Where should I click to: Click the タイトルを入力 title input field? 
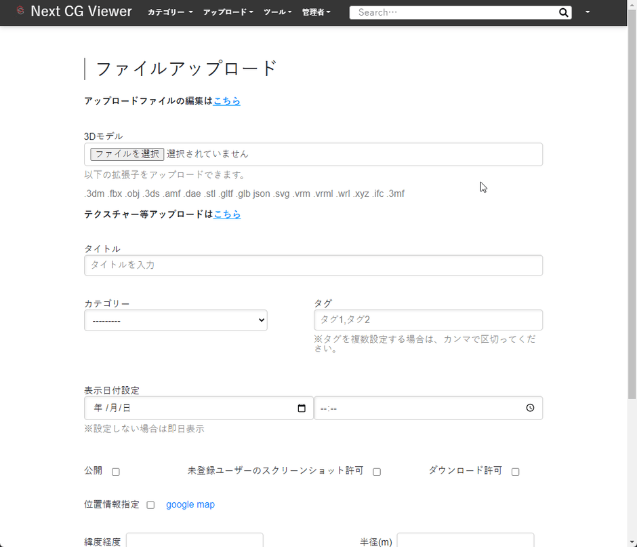click(313, 265)
